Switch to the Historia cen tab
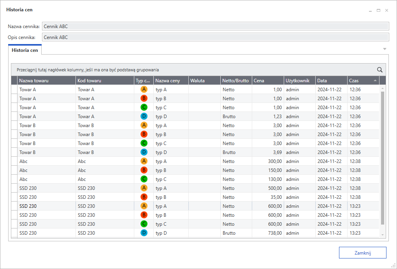This screenshot has height=269, width=397. pyautogui.click(x=25, y=50)
